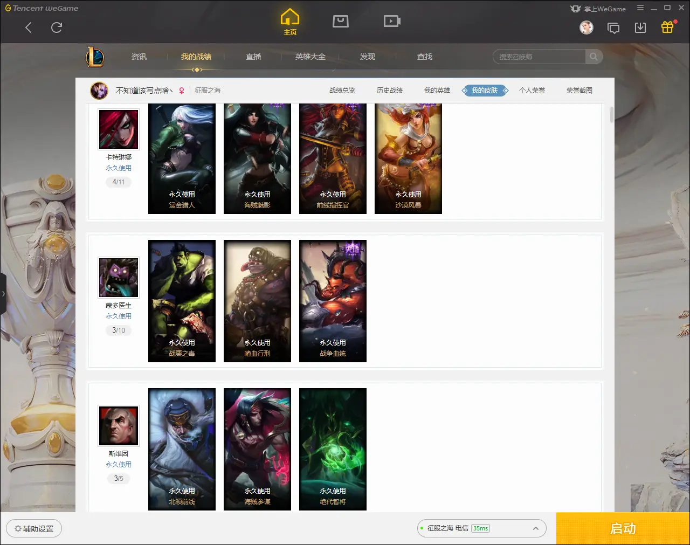
Task: Click the 蒙多医生 champion portrait
Action: coord(119,278)
